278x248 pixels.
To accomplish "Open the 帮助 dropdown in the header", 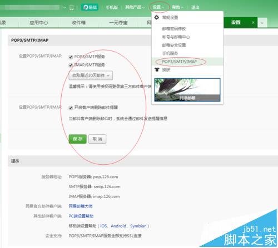I will (x=177, y=7).
